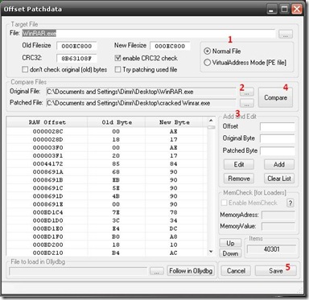Maximize the Offset Patchdata window
This screenshot has height=300, width=309.
click(x=284, y=10)
